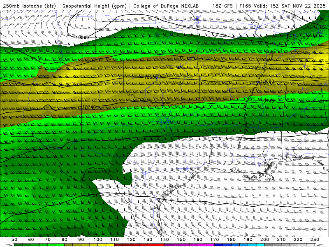Select the dark blue swatch right of 170
Viewport: 329px width, 247px height.
(x=219, y=245)
